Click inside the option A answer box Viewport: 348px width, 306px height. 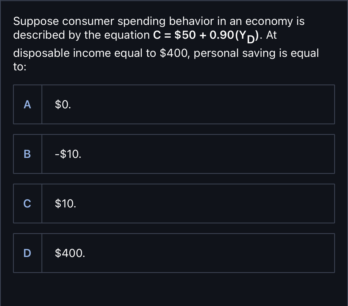pyautogui.click(x=188, y=105)
